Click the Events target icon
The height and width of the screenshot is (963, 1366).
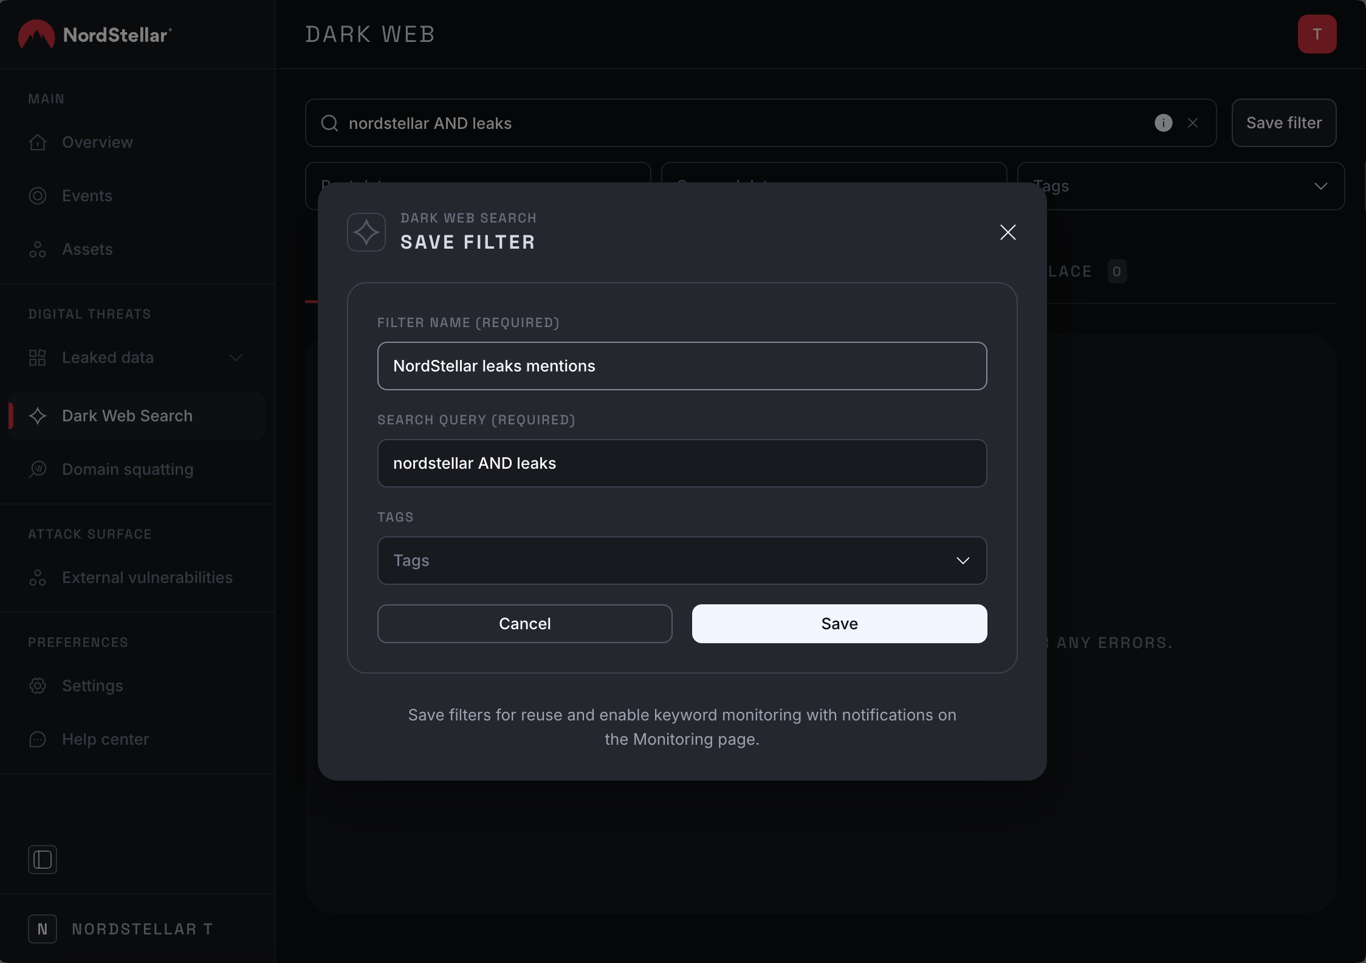tap(38, 196)
